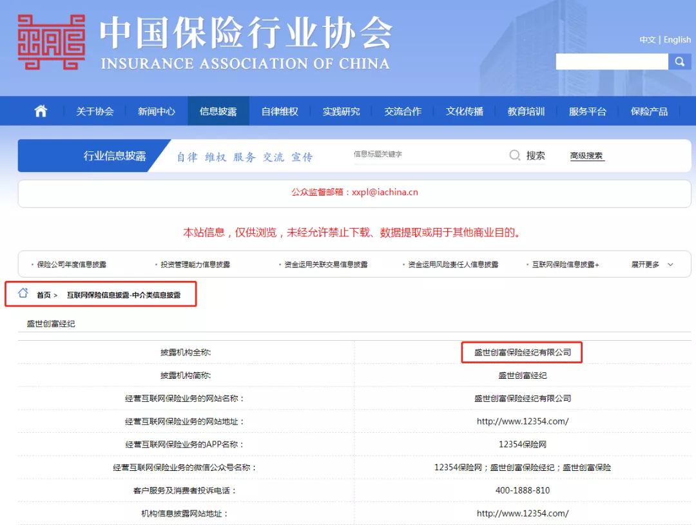Open the 保险产品 menu
This screenshot has height=525, width=696.
coord(649,111)
